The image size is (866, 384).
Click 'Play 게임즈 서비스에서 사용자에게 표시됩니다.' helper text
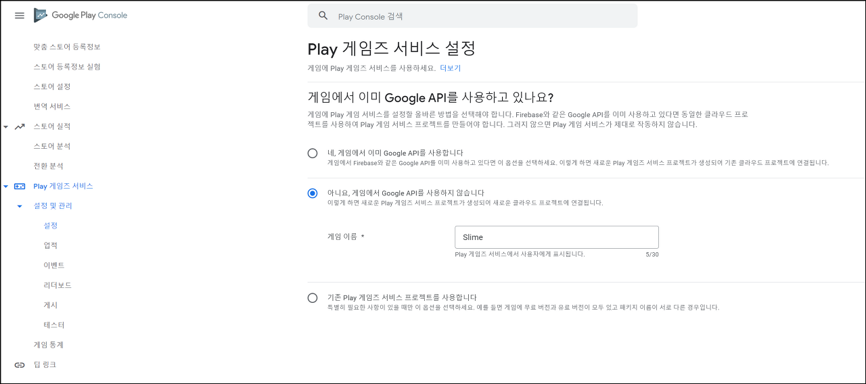click(x=520, y=254)
